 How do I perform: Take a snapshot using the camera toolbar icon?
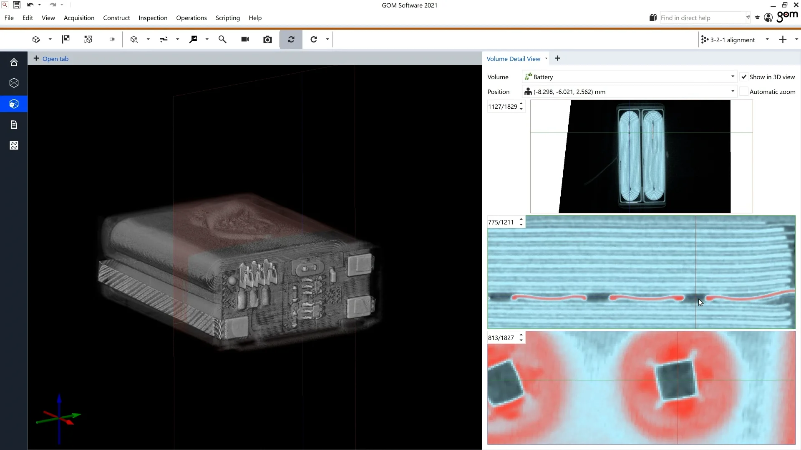(x=267, y=39)
